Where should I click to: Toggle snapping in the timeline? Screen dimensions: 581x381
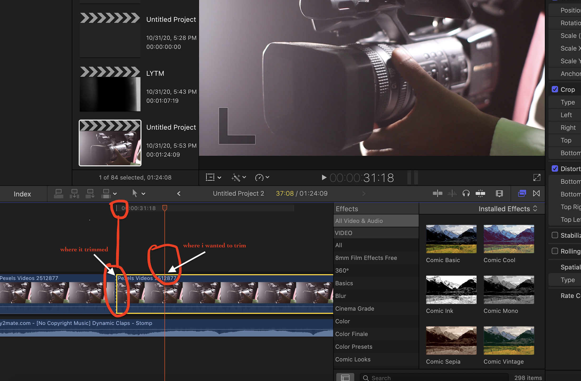[x=480, y=194]
